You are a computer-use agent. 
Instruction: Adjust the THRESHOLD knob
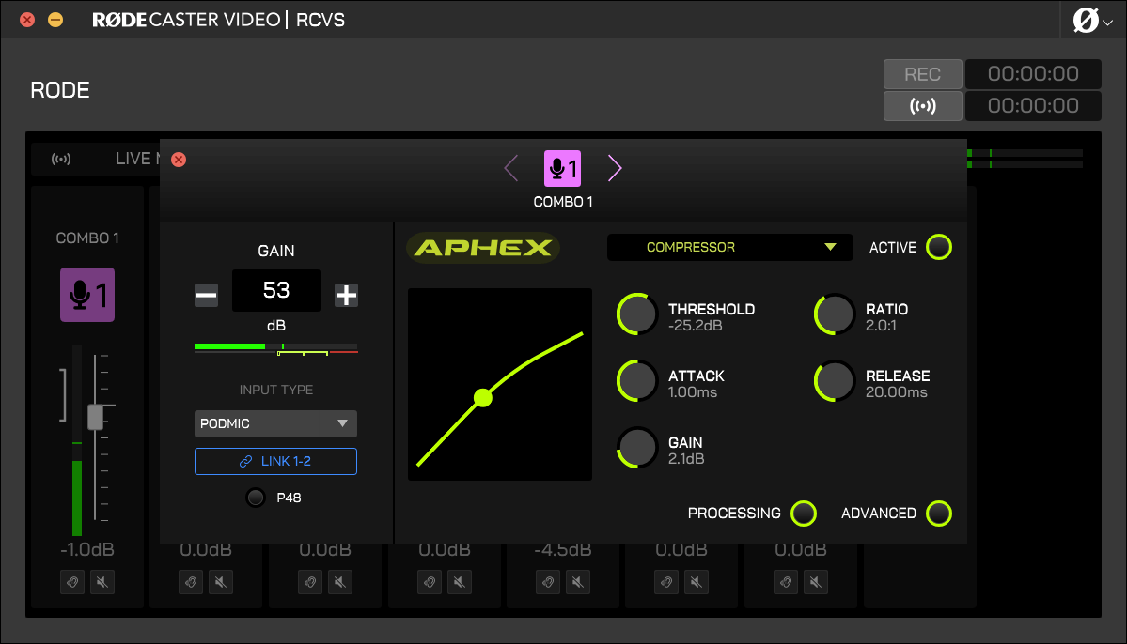[x=636, y=314]
